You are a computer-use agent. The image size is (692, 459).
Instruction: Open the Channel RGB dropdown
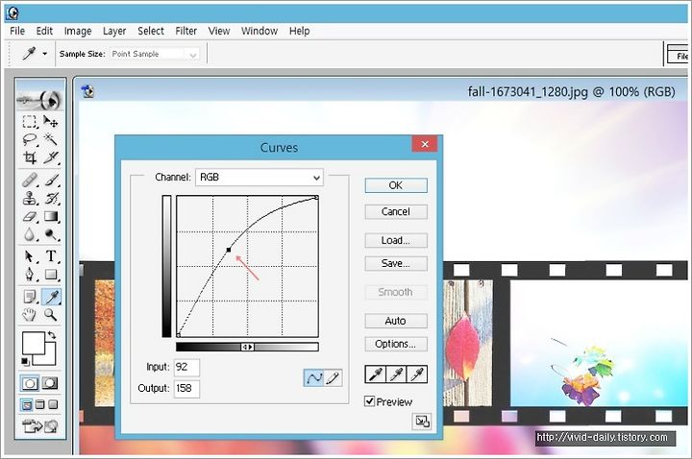(259, 178)
